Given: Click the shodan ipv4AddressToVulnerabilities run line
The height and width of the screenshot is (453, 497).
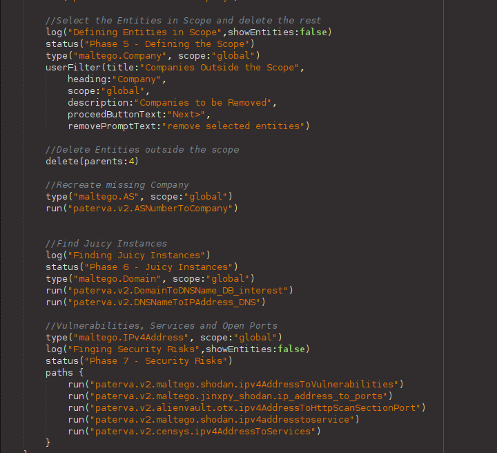Looking at the screenshot, I should [x=236, y=384].
